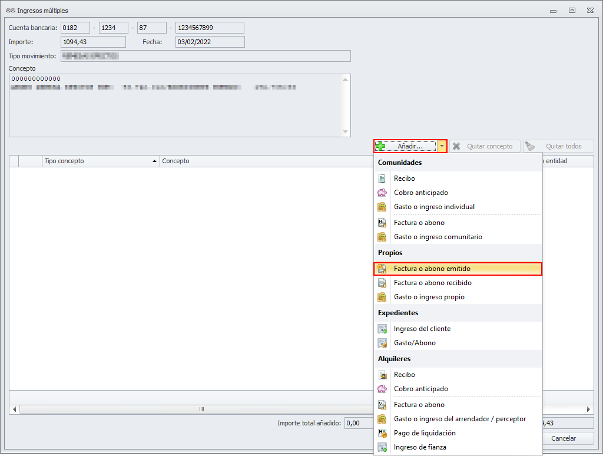Select Pago de liquidación entry
The width and height of the screenshot is (603, 456).
coord(458,433)
